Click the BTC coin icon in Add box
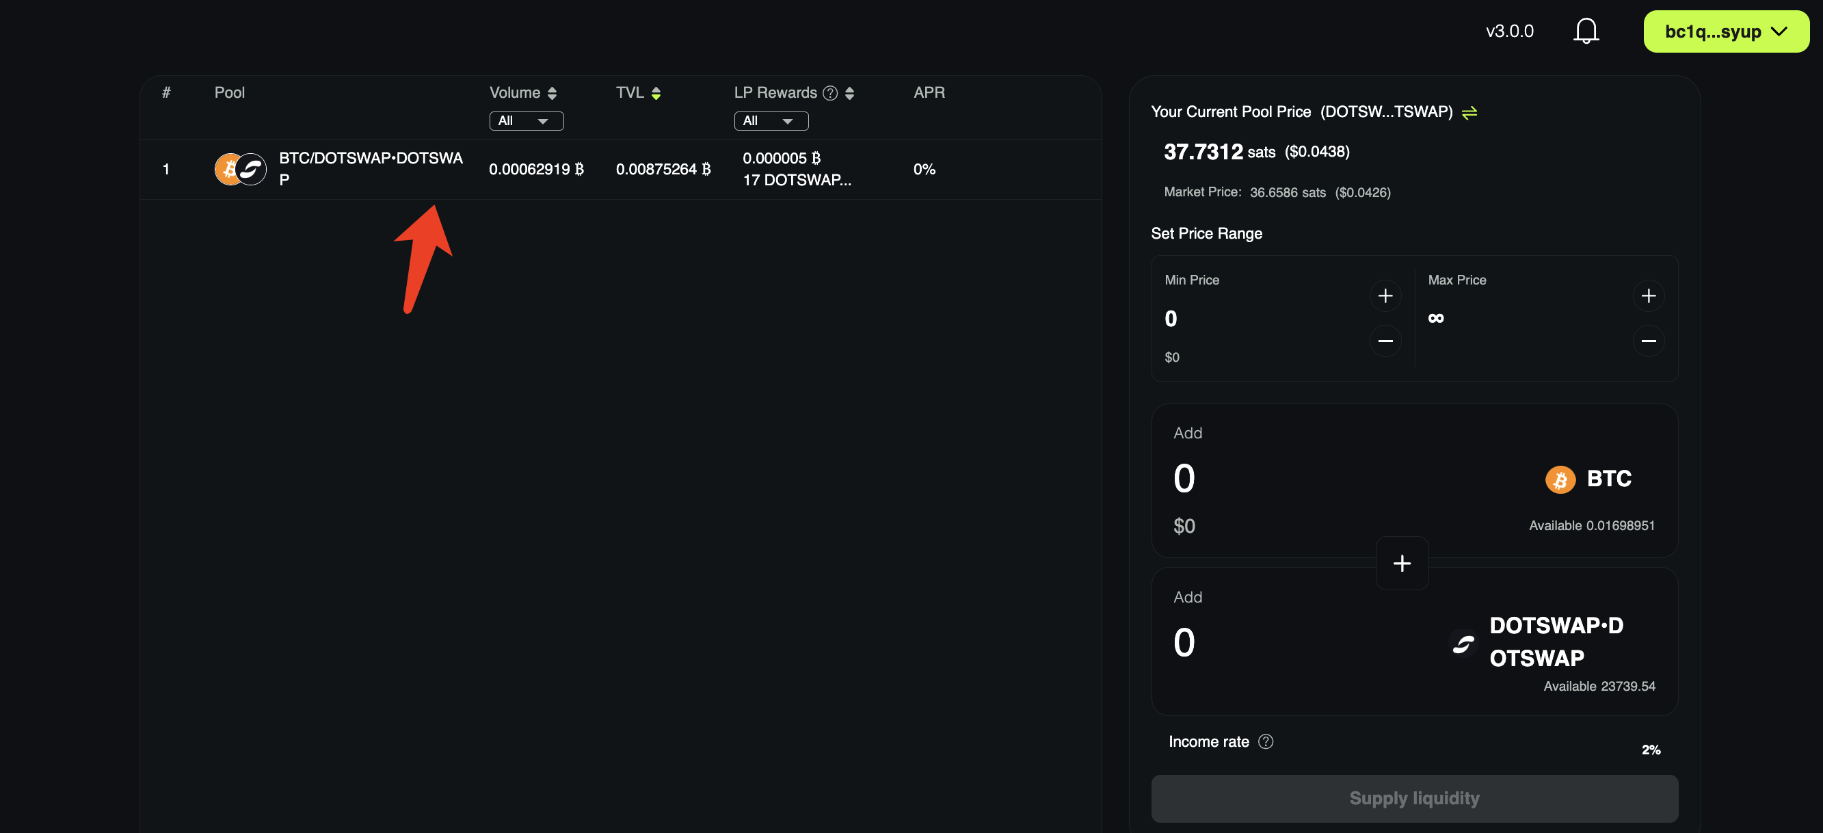1823x833 pixels. 1560,479
